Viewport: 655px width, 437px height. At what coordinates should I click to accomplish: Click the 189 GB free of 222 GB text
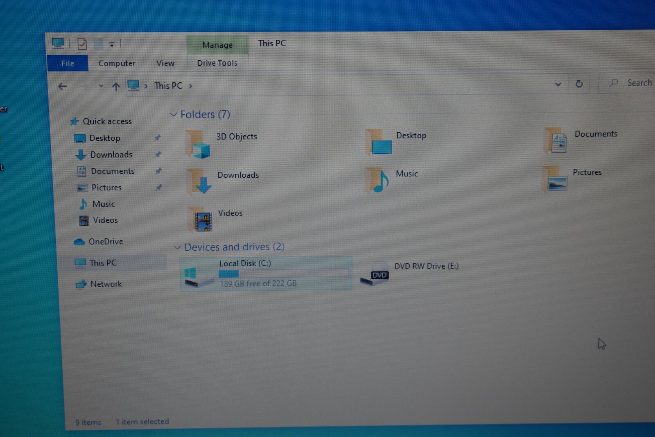point(258,283)
